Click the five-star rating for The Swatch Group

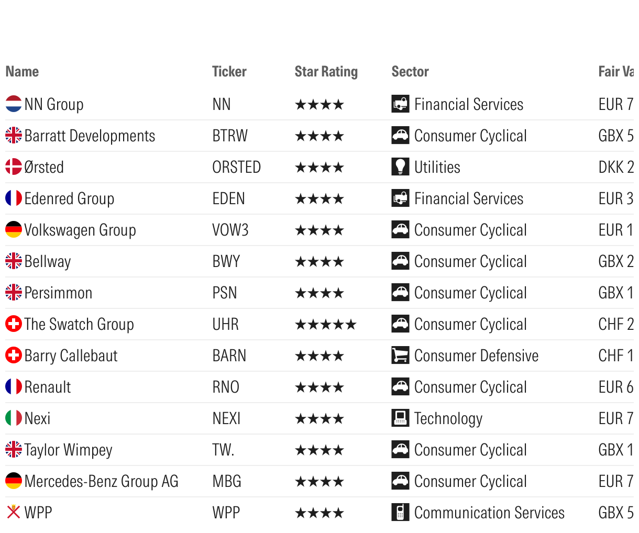tap(326, 325)
